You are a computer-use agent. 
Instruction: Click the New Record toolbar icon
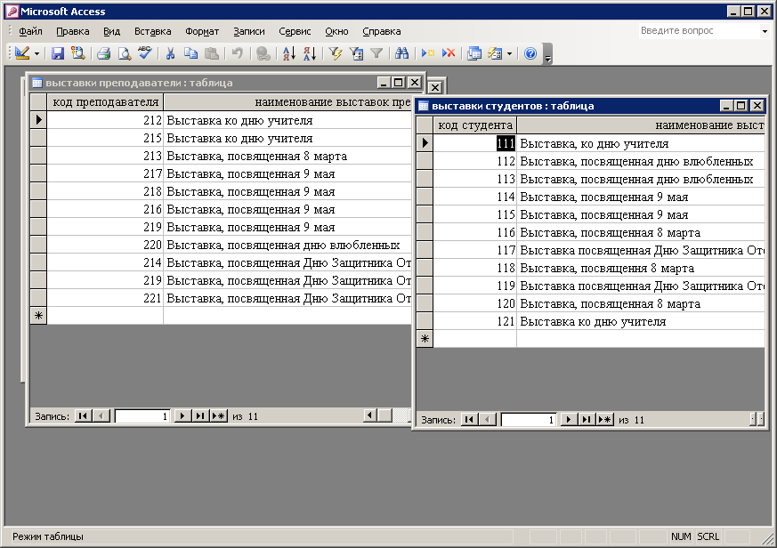pyautogui.click(x=427, y=53)
